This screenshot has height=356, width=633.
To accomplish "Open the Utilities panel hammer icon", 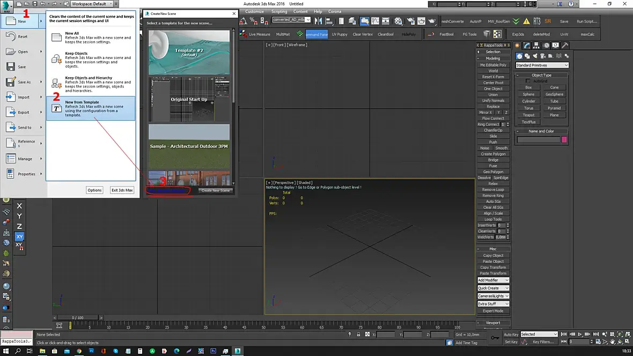I will [565, 46].
